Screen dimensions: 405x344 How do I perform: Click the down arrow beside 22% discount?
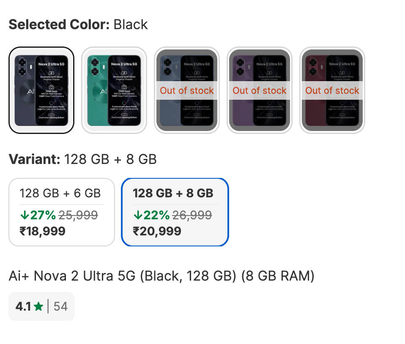tap(137, 216)
